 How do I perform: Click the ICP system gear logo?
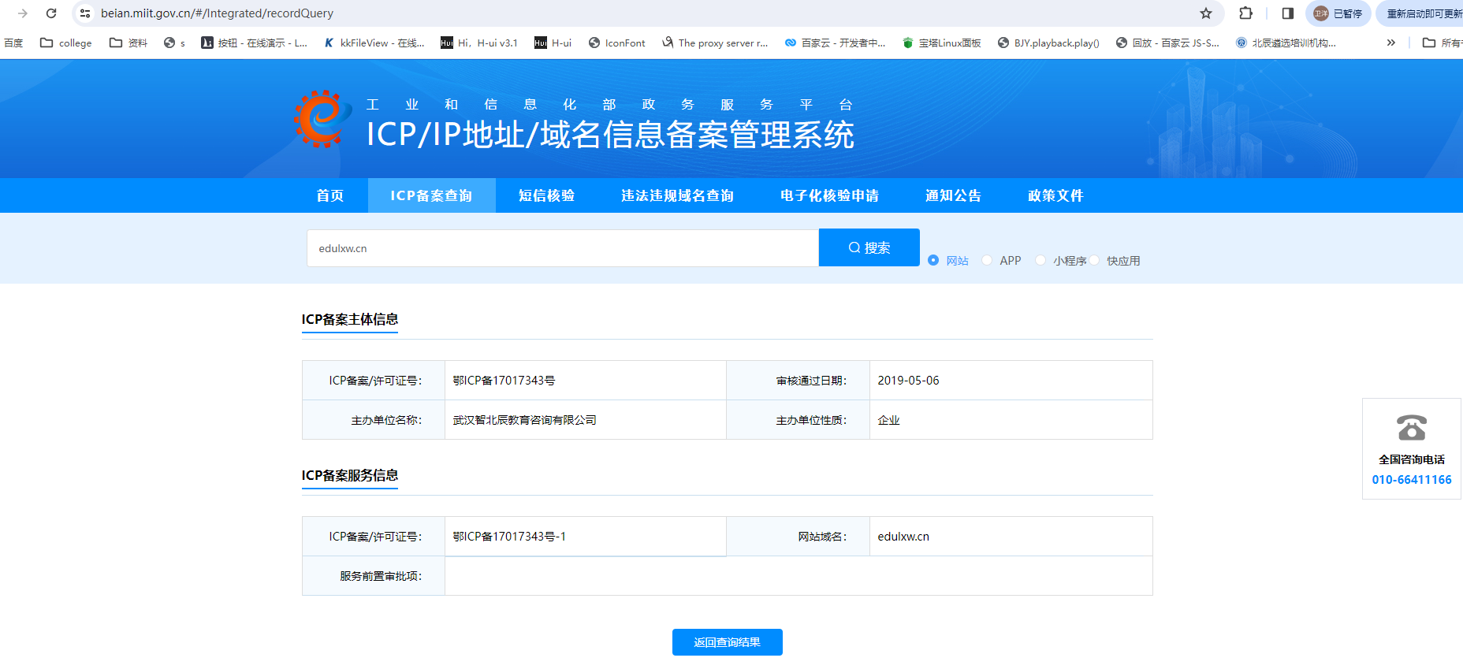(x=323, y=119)
